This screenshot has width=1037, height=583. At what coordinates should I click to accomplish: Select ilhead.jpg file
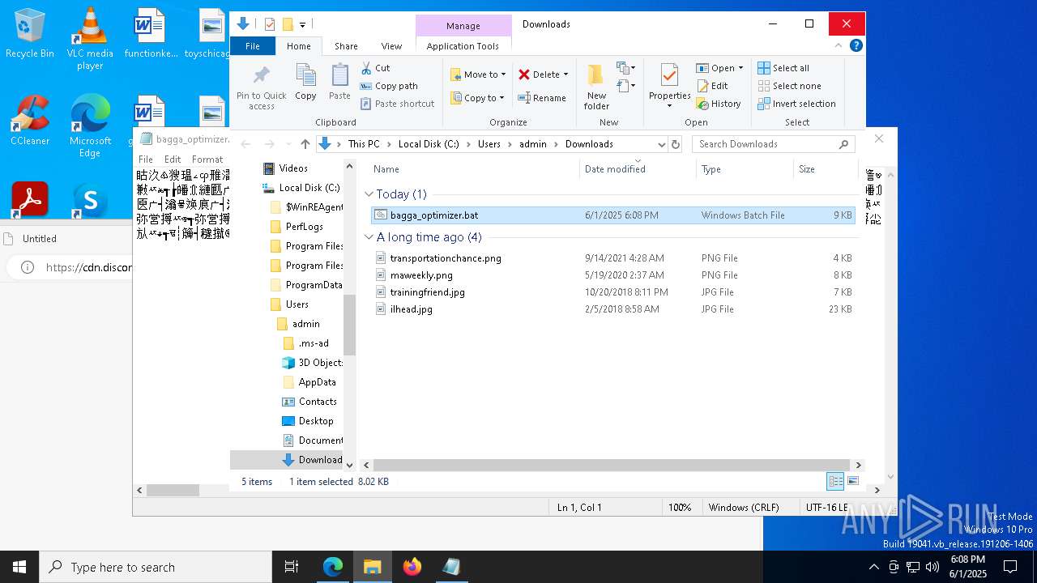pyautogui.click(x=612, y=309)
